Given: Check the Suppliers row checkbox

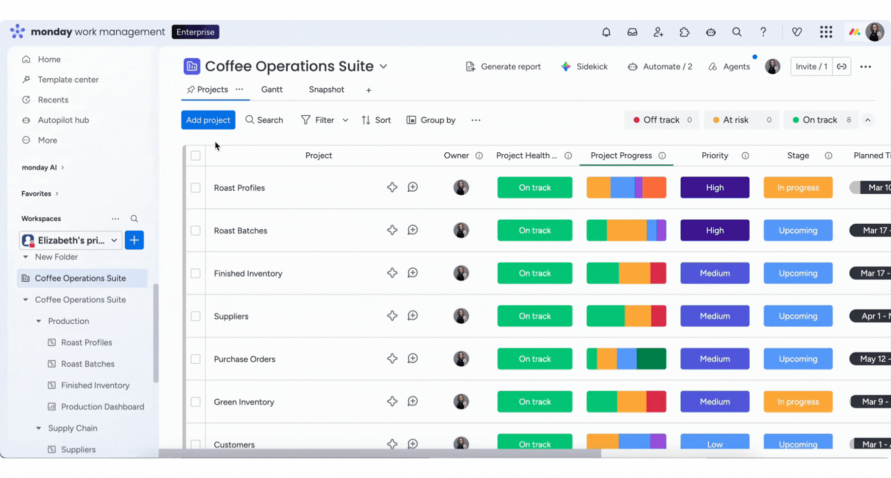Looking at the screenshot, I should [196, 316].
